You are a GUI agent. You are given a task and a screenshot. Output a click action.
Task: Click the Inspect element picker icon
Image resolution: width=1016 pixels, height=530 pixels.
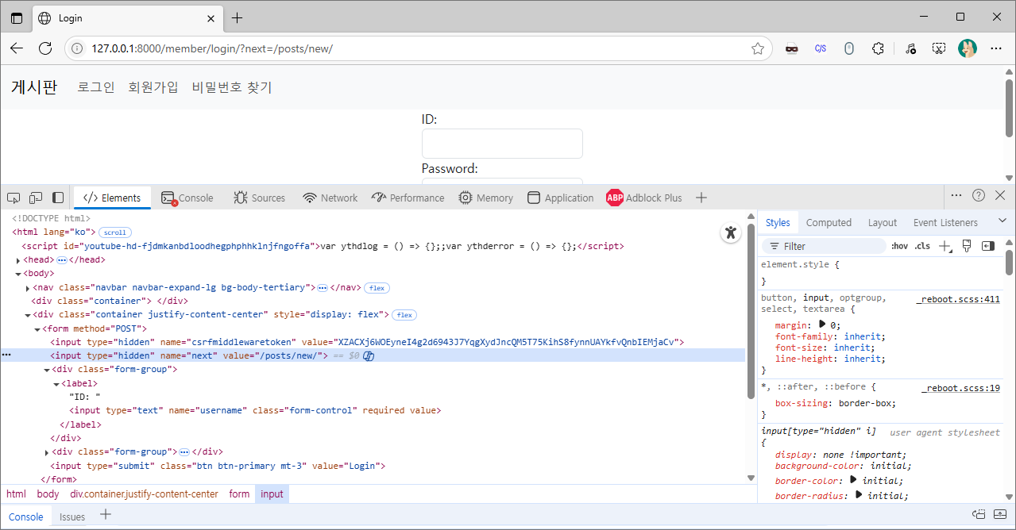tap(14, 198)
